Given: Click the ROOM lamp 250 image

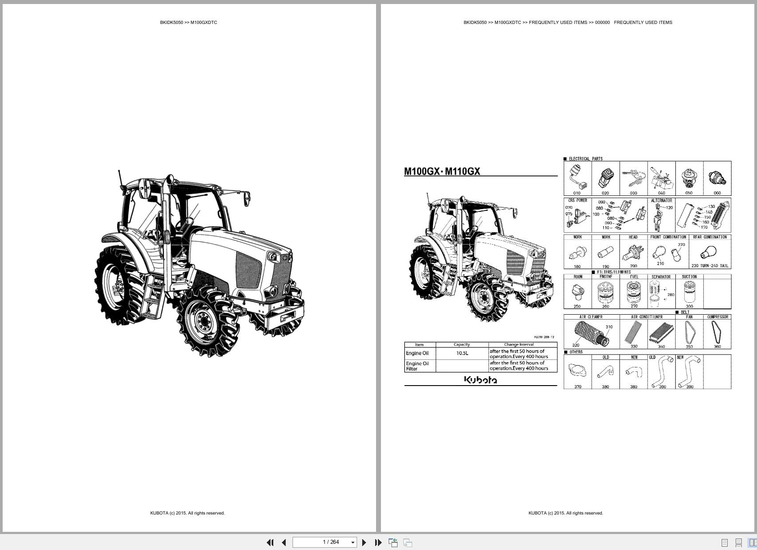Looking at the screenshot, I should 577,293.
